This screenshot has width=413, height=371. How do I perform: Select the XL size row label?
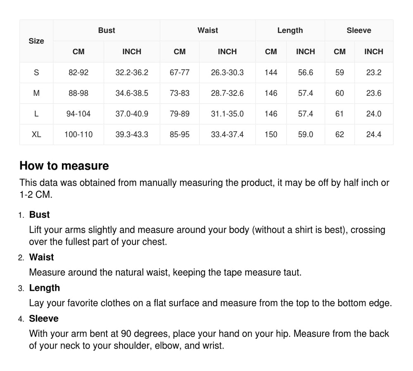(x=36, y=135)
